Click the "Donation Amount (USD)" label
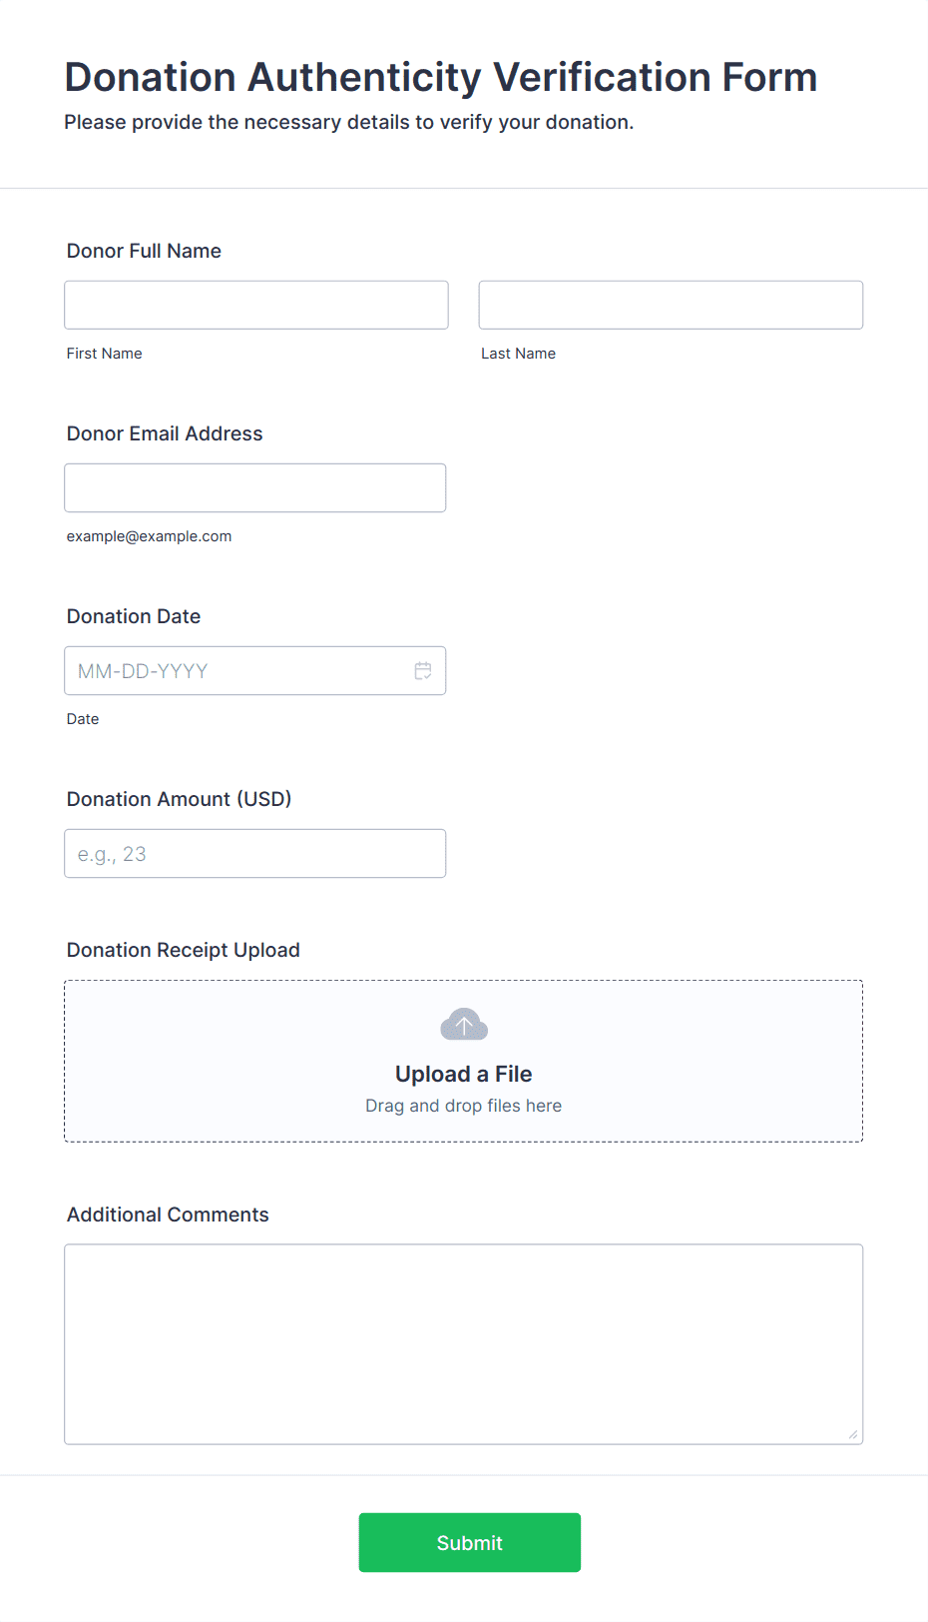Image resolution: width=928 pixels, height=1622 pixels. pyautogui.click(x=180, y=799)
